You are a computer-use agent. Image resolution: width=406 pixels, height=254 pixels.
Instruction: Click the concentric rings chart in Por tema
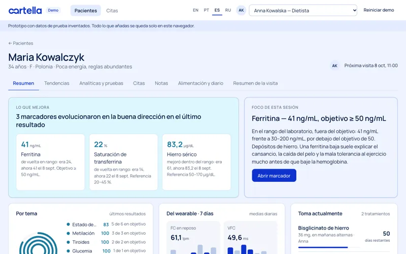(39, 243)
